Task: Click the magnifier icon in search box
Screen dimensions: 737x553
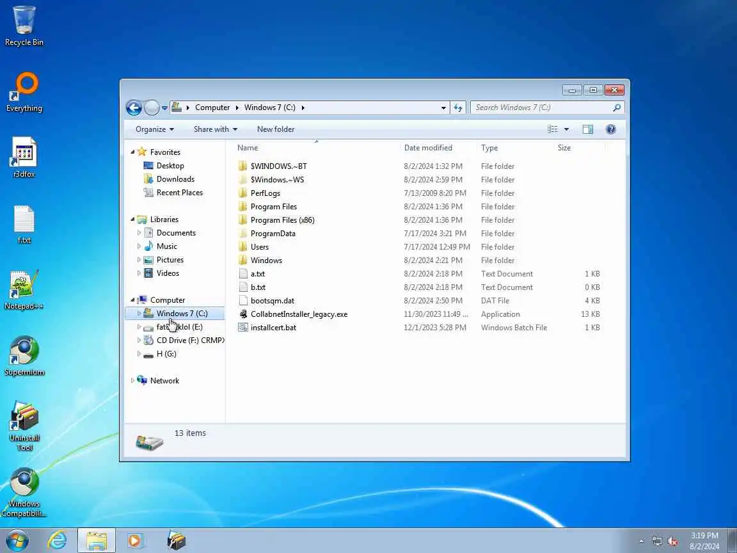Action: [617, 108]
